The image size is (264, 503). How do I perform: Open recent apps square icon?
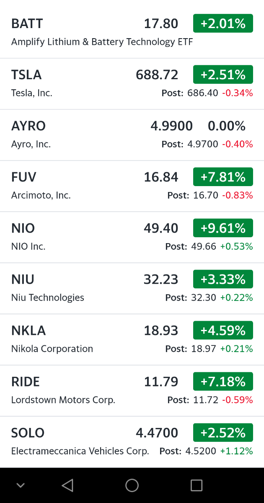pyautogui.click(x=197, y=485)
